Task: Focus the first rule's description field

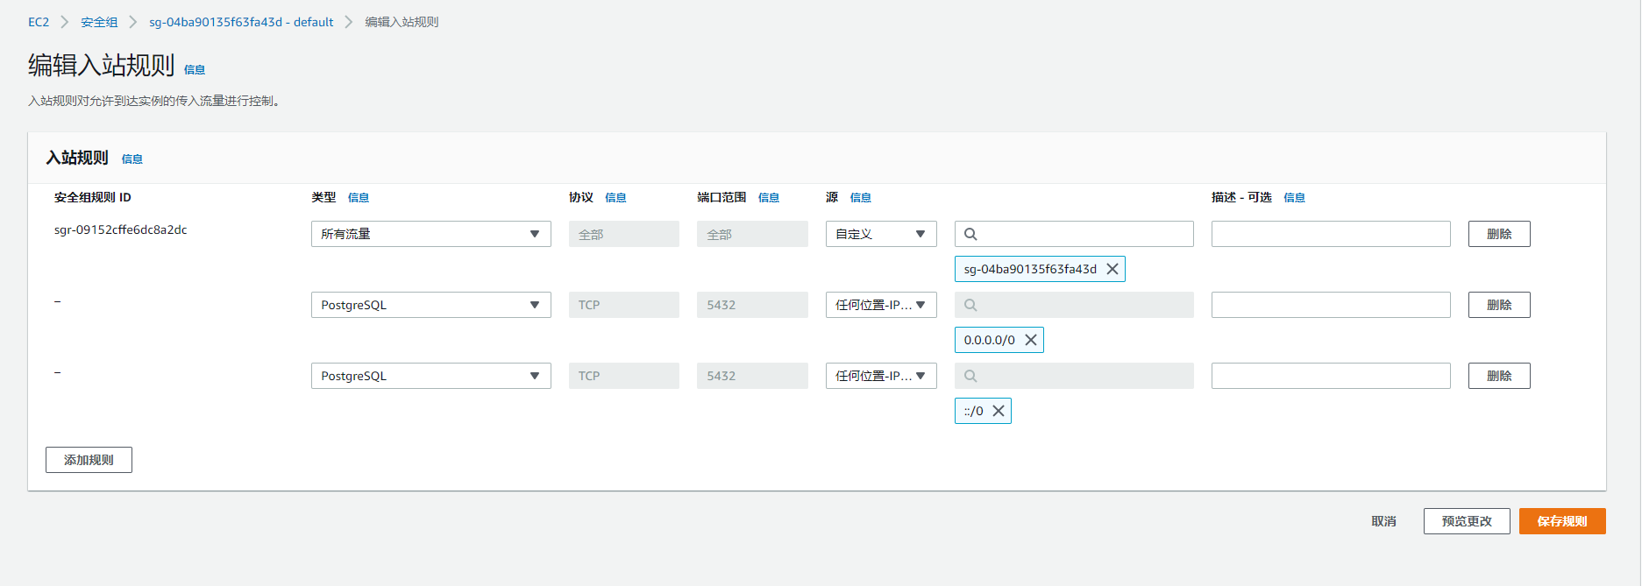Action: click(1330, 234)
